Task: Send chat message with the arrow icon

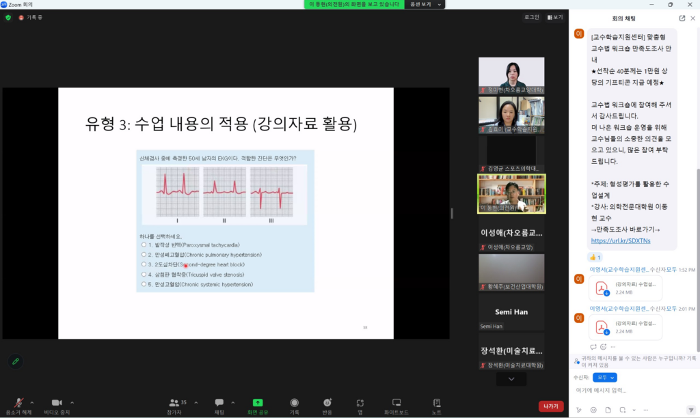Action: [x=690, y=410]
